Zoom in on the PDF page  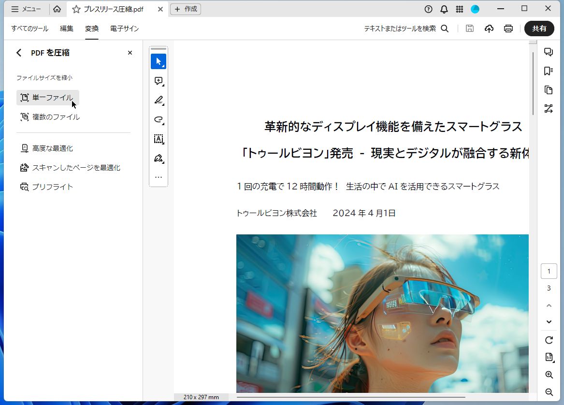(549, 375)
